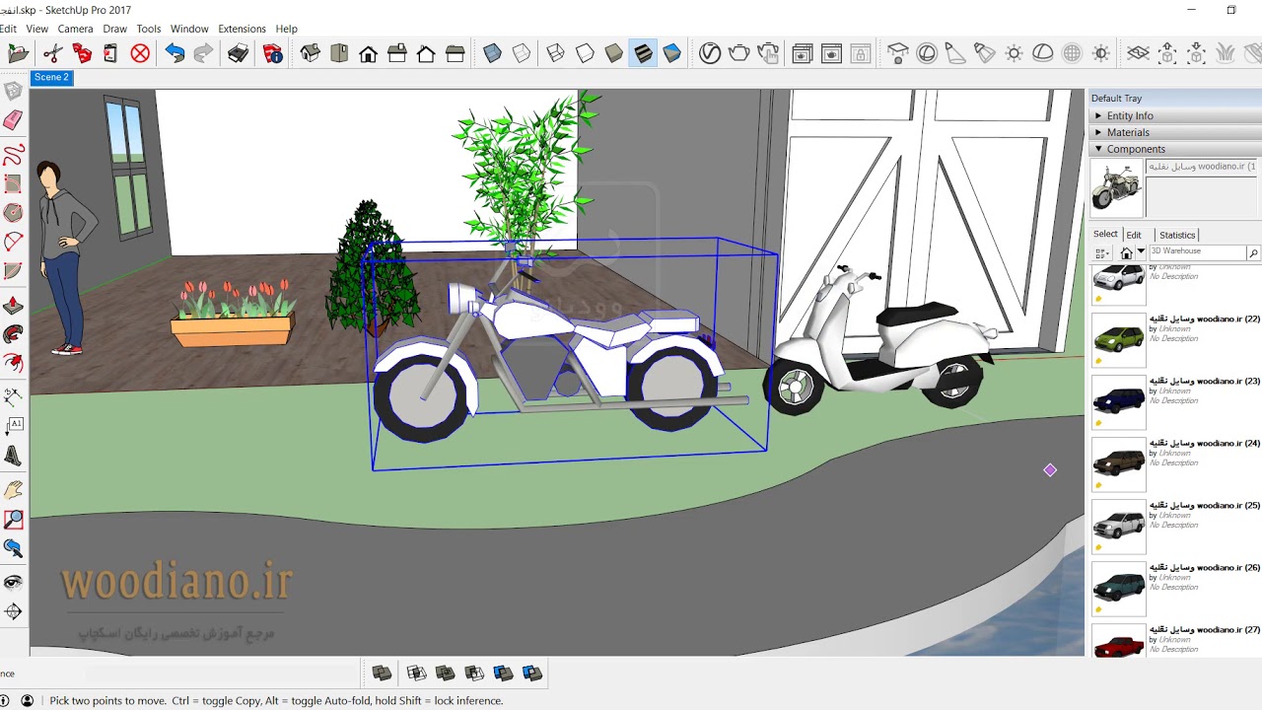Add V-Ray sphere light icon
The height and width of the screenshot is (710, 1262).
tap(927, 53)
